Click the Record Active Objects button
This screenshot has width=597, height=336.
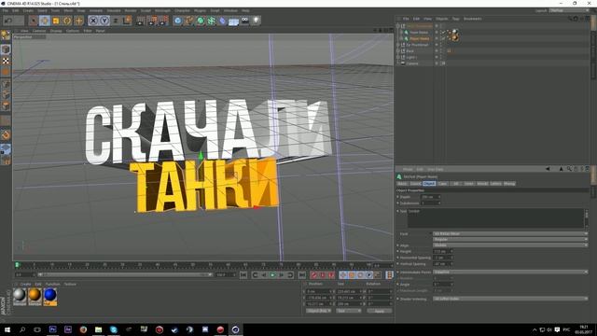tap(314, 274)
